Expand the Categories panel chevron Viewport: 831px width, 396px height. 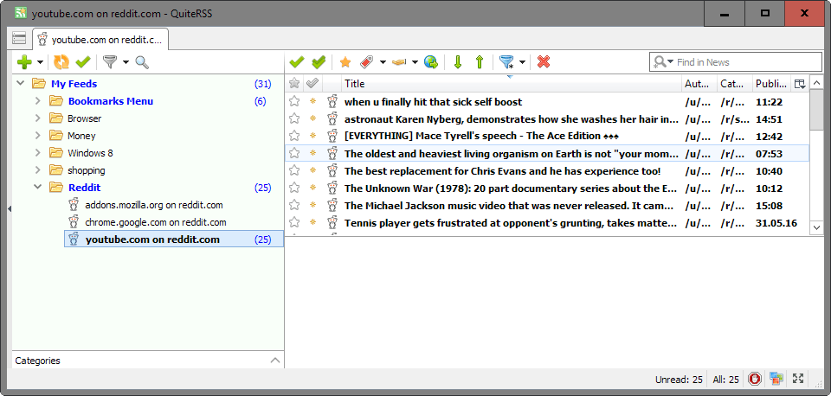coord(274,361)
